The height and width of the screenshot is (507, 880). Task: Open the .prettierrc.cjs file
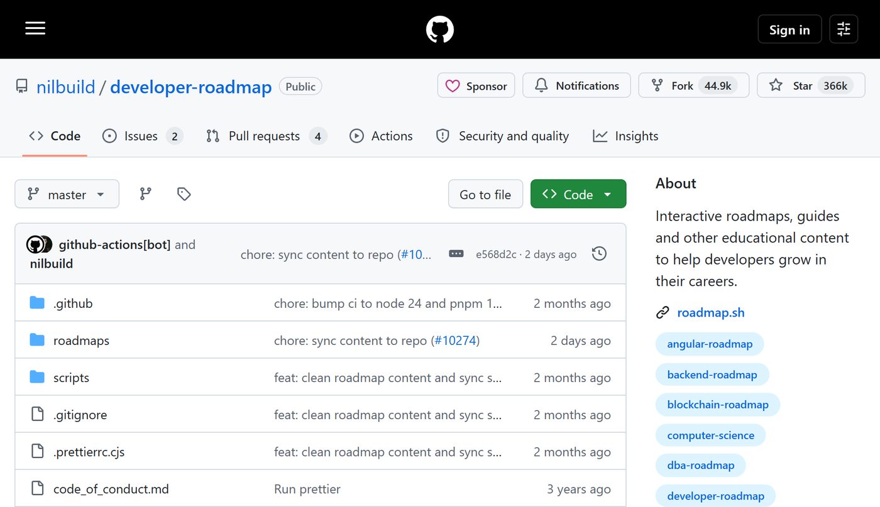point(89,452)
